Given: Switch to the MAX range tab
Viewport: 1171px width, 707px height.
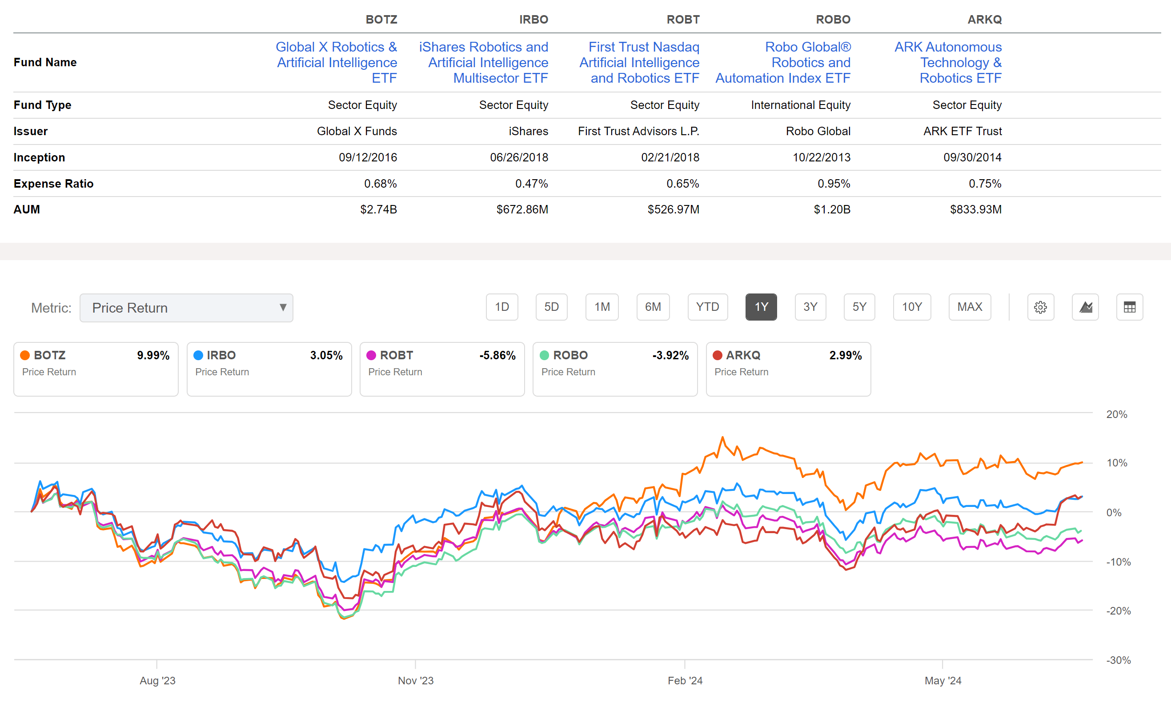Looking at the screenshot, I should [x=970, y=307].
